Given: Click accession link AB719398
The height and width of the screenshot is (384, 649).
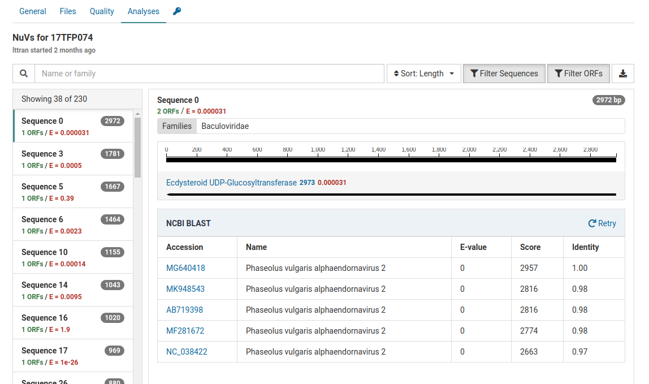Looking at the screenshot, I should [184, 310].
